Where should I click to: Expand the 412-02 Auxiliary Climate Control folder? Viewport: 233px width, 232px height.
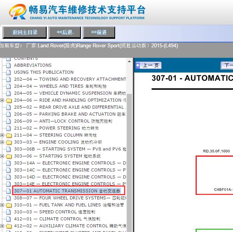pyautogui.click(x=2, y=226)
